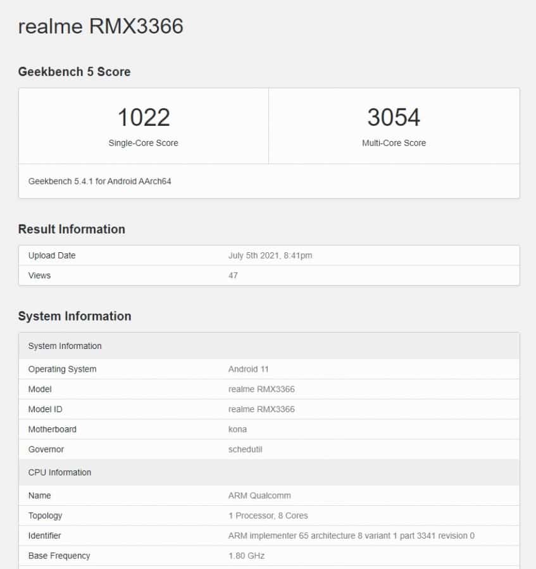Select the Multi-Core Score panel
The image size is (536, 569).
[394, 126]
